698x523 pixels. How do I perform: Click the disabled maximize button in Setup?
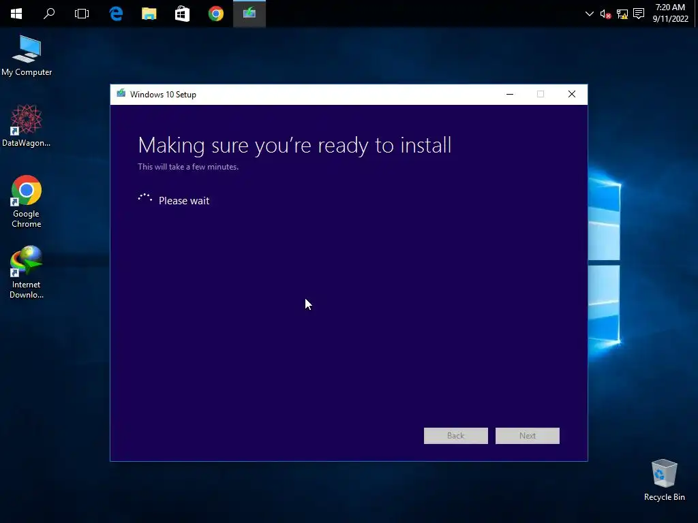click(x=541, y=94)
